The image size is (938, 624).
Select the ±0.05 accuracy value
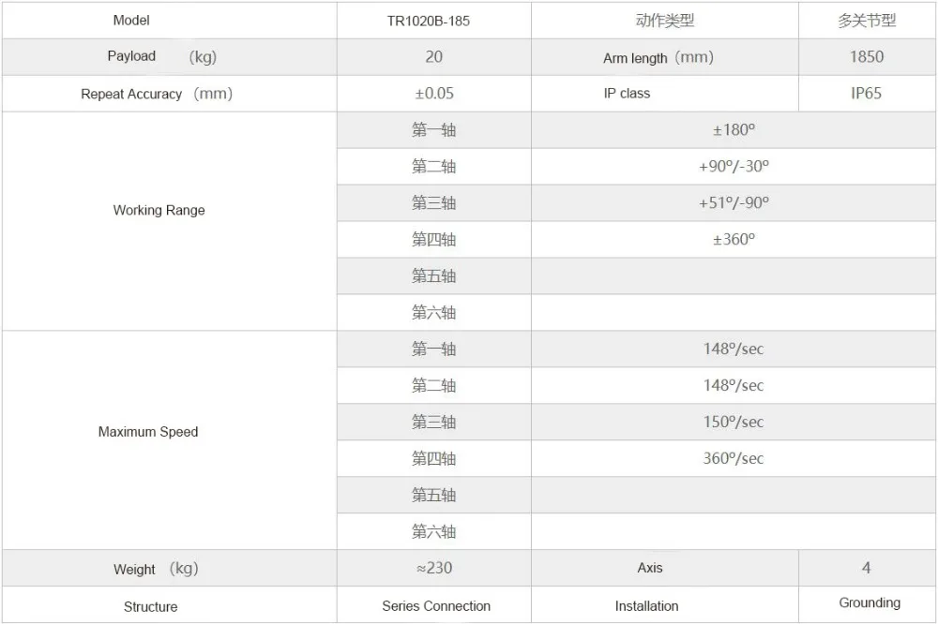[434, 94]
